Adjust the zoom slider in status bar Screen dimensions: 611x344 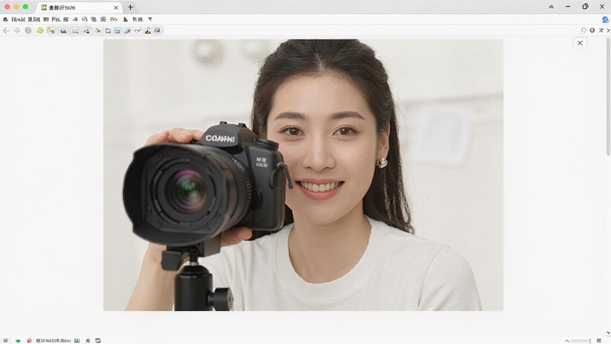click(x=580, y=341)
